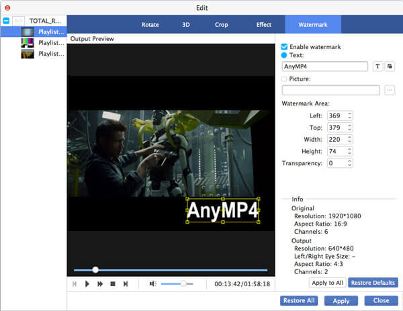Click the TOTAL_R... disc title
This screenshot has height=311, width=403.
(x=45, y=21)
